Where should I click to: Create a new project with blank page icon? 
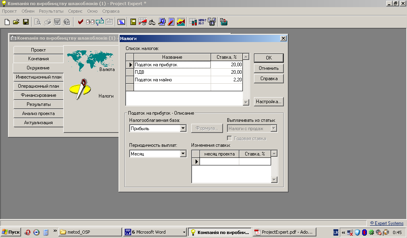7,22
